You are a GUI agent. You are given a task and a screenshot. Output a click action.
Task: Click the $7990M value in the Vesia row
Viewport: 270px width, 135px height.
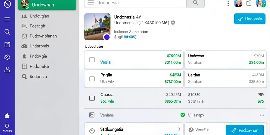coord(174,56)
